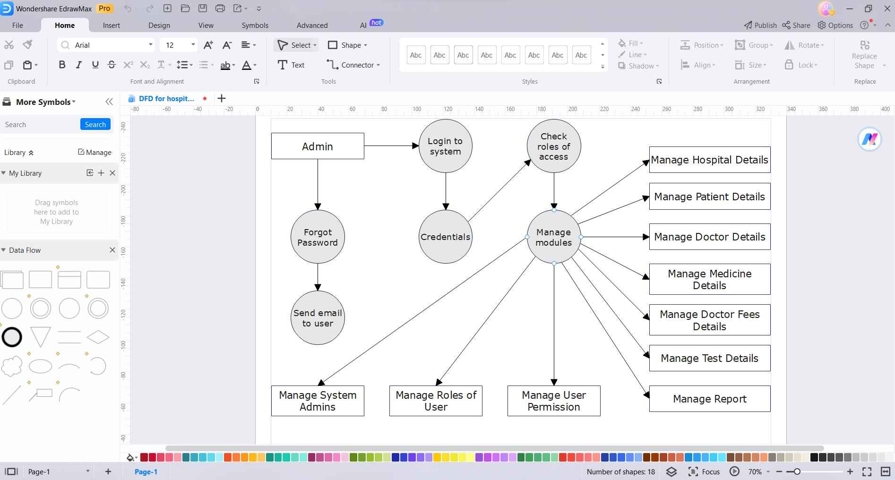Open the font size dropdown
895x480 pixels.
[x=192, y=45]
